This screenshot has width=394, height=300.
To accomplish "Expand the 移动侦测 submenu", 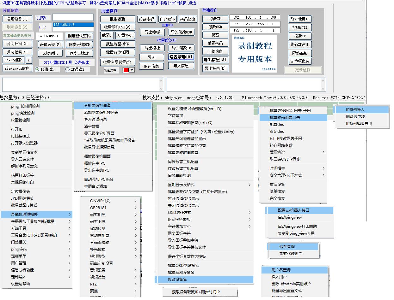I will click(x=110, y=229).
